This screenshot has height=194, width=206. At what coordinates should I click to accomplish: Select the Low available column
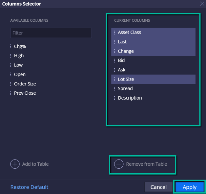[x=18, y=65]
